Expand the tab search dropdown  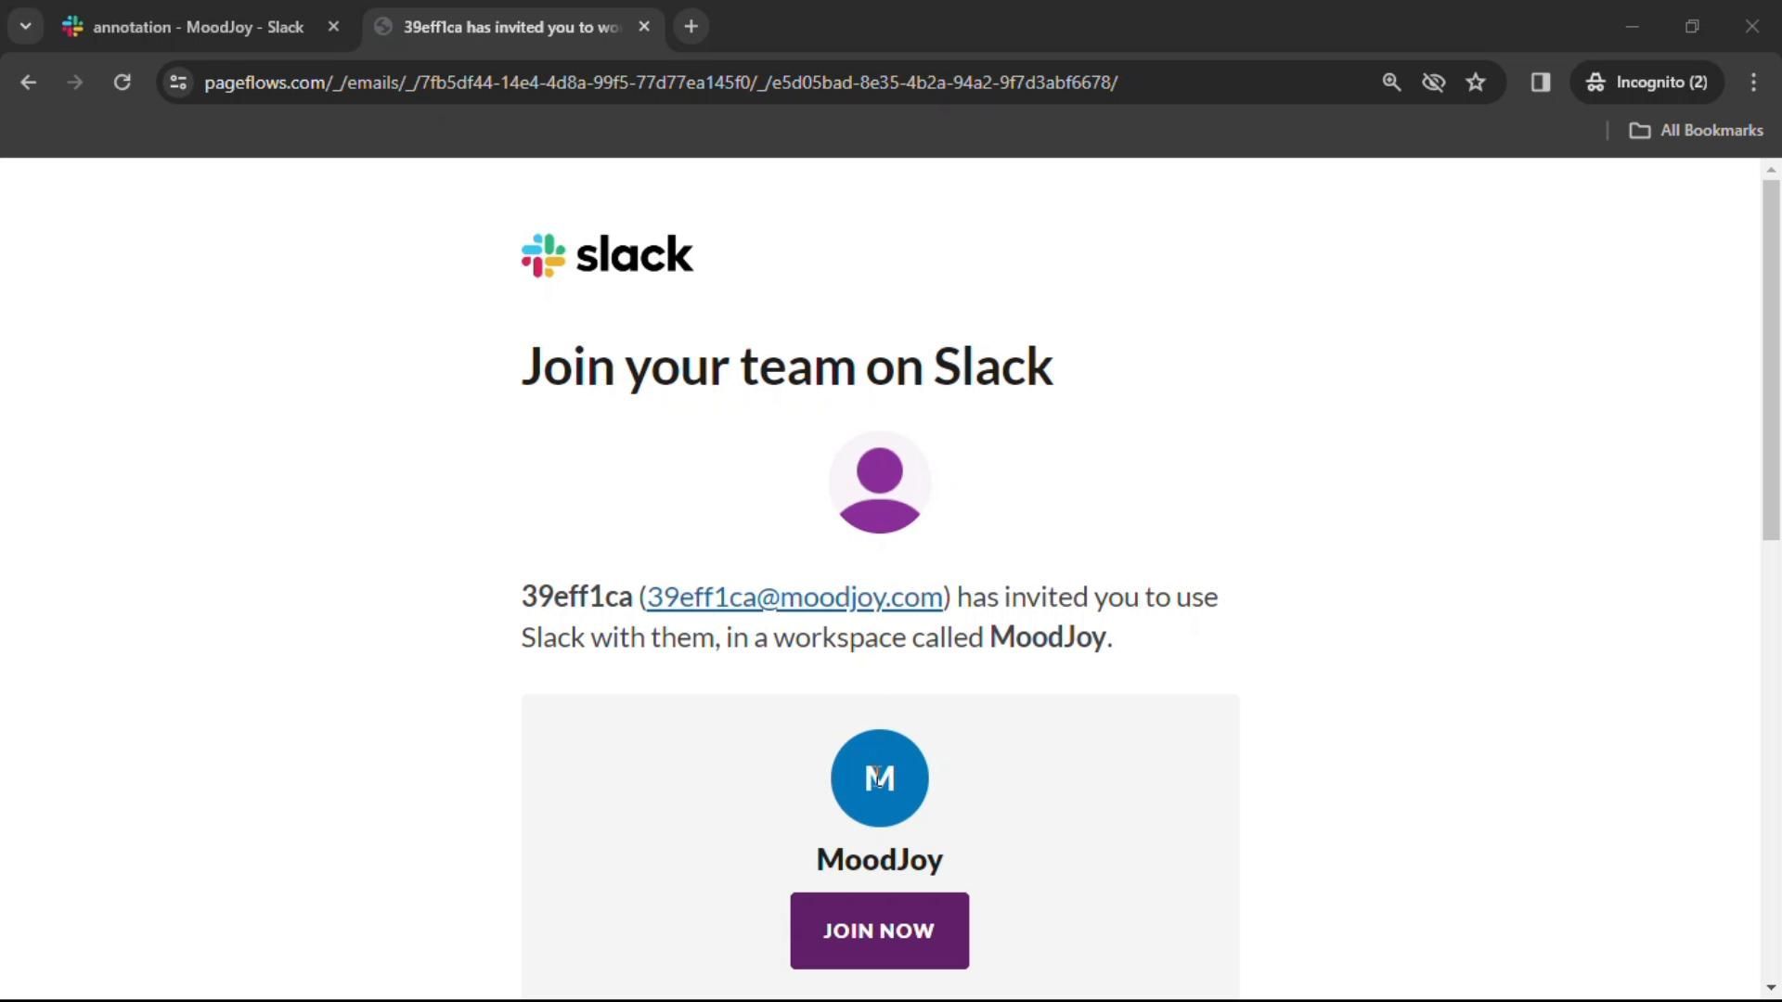26,27
